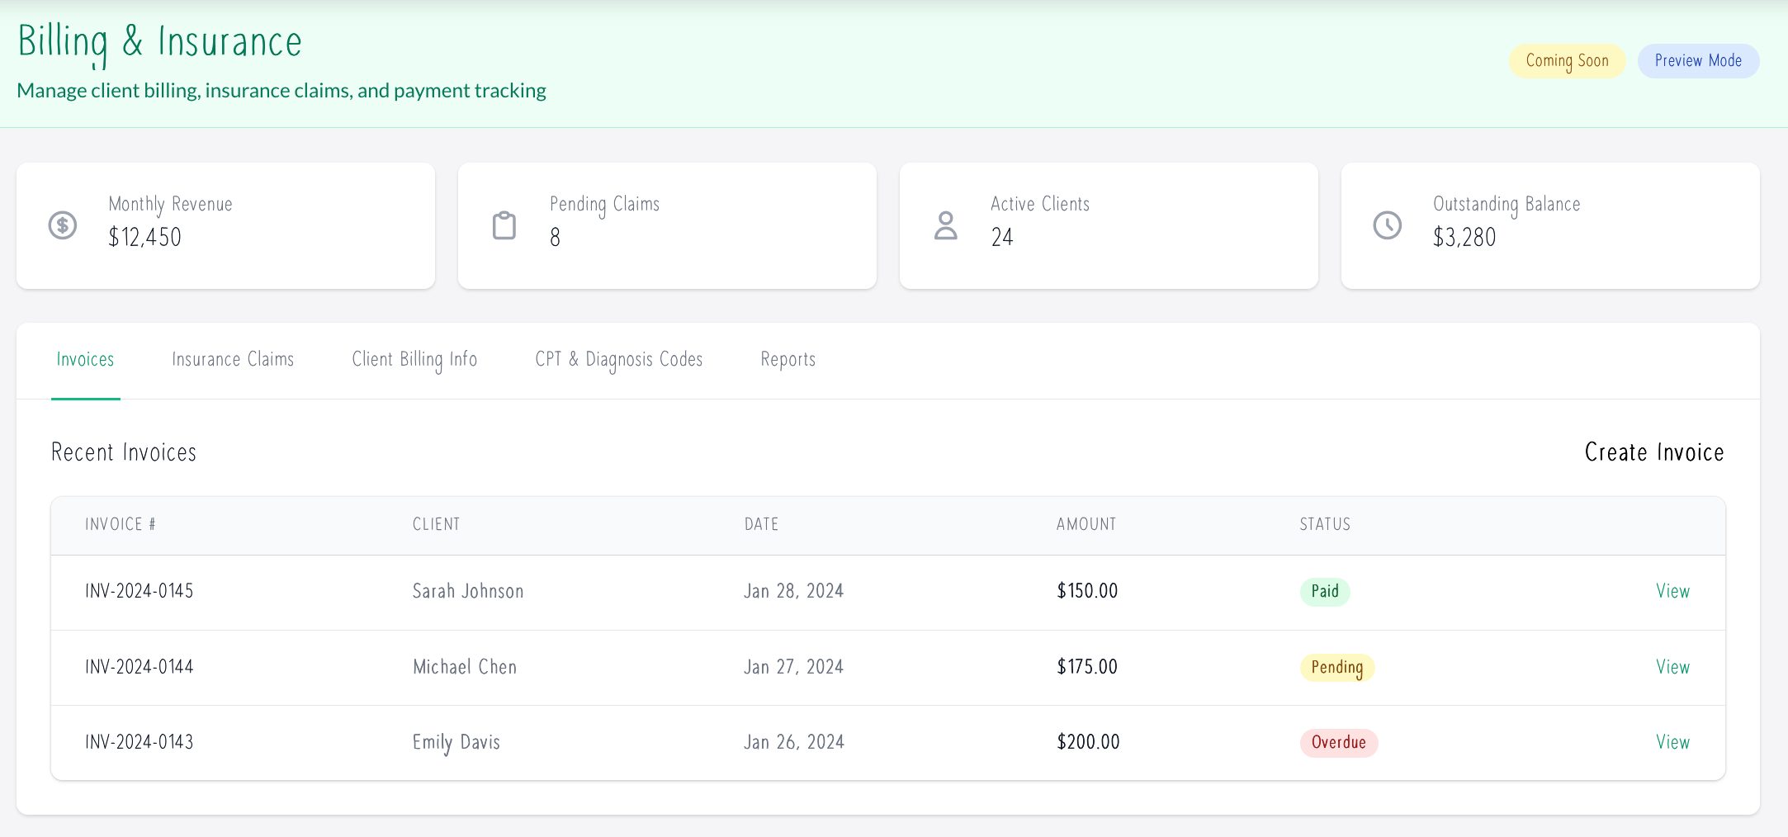View Michael Chen's invoice INV-2024-0144

click(x=1672, y=668)
